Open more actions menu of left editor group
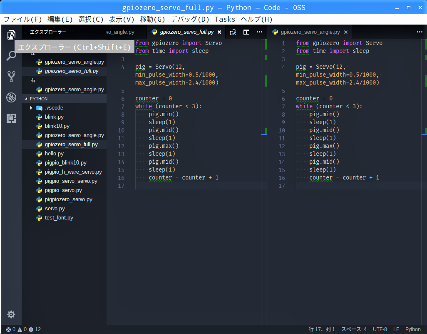This screenshot has width=427, height=334. [260, 32]
